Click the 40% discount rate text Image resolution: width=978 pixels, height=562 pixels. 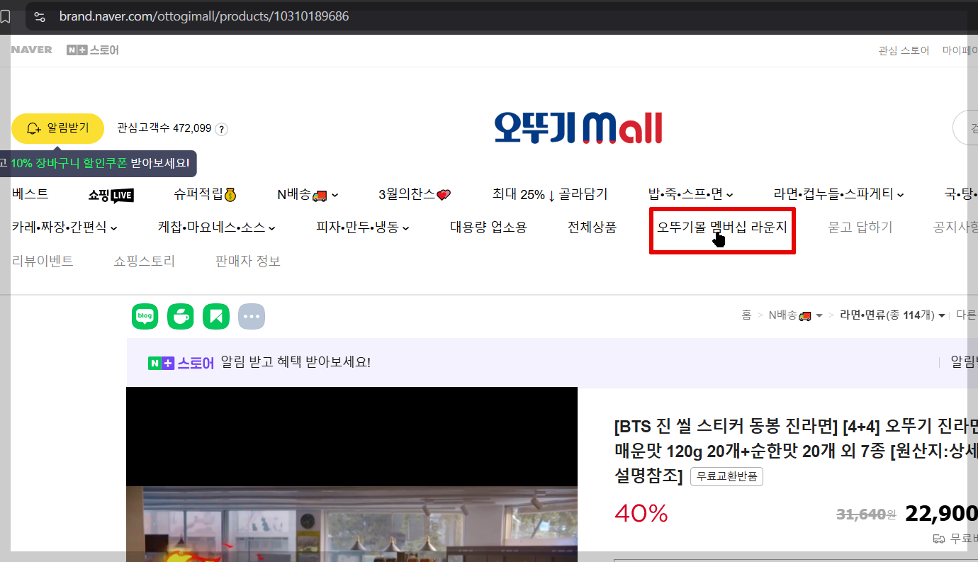641,514
